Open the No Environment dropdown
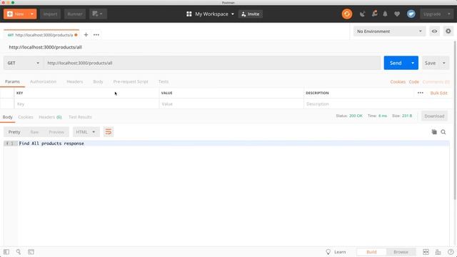457x257 pixels. point(389,31)
